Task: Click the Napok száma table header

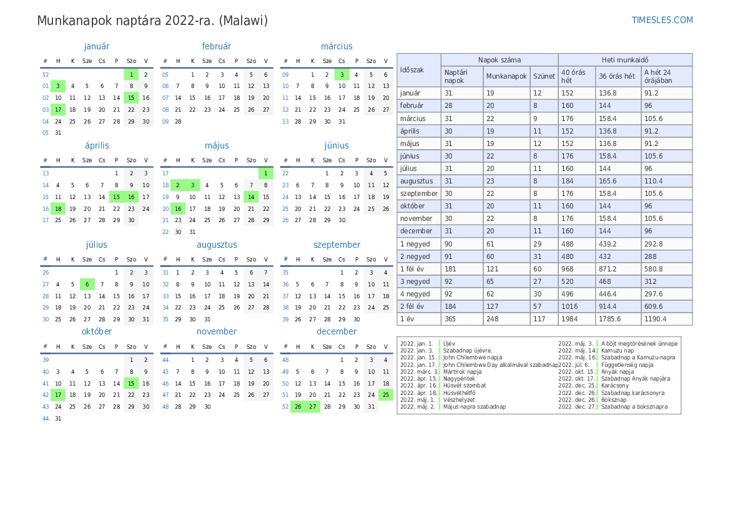Action: (x=500, y=60)
